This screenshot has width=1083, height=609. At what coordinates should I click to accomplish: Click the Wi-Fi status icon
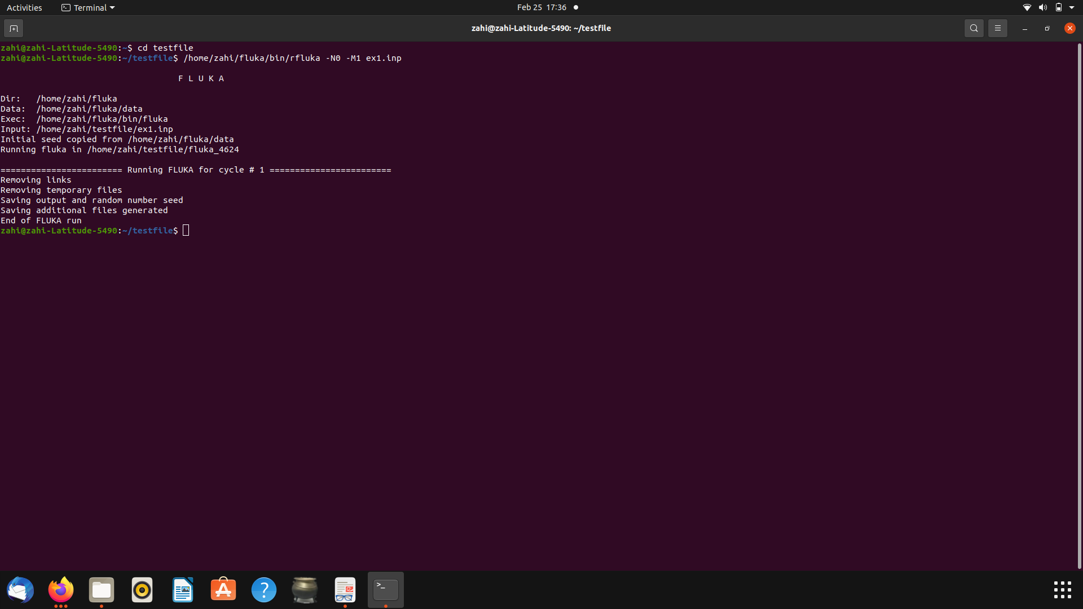[1027, 7]
